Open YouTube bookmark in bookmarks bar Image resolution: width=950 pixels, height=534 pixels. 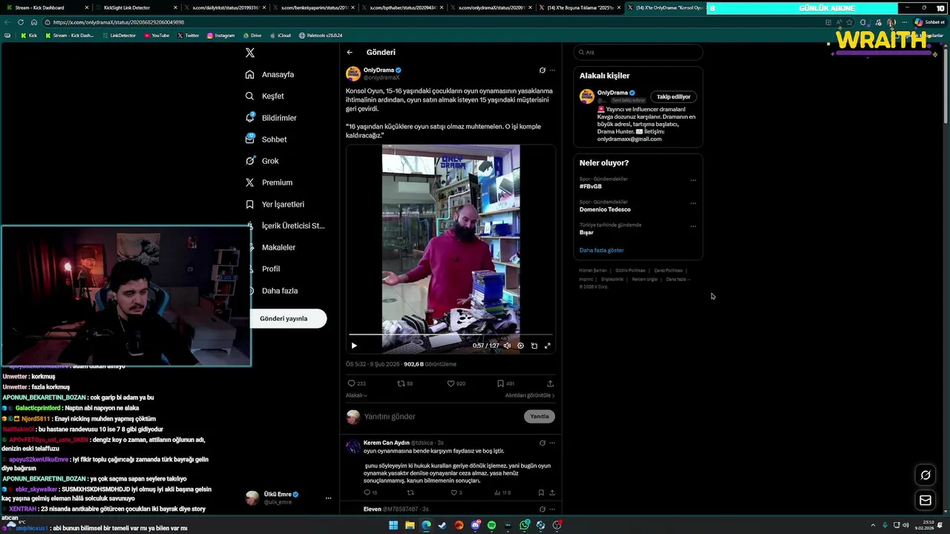(157, 36)
